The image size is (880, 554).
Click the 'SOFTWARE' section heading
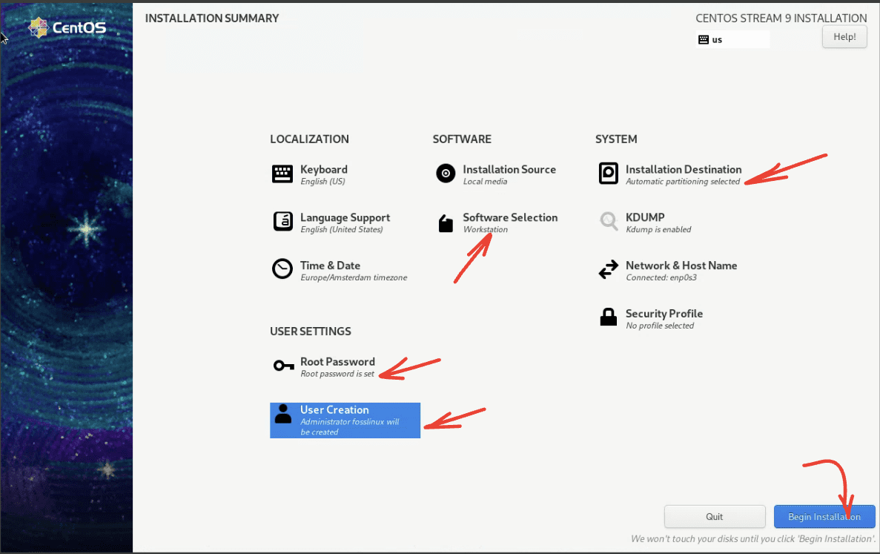point(462,139)
